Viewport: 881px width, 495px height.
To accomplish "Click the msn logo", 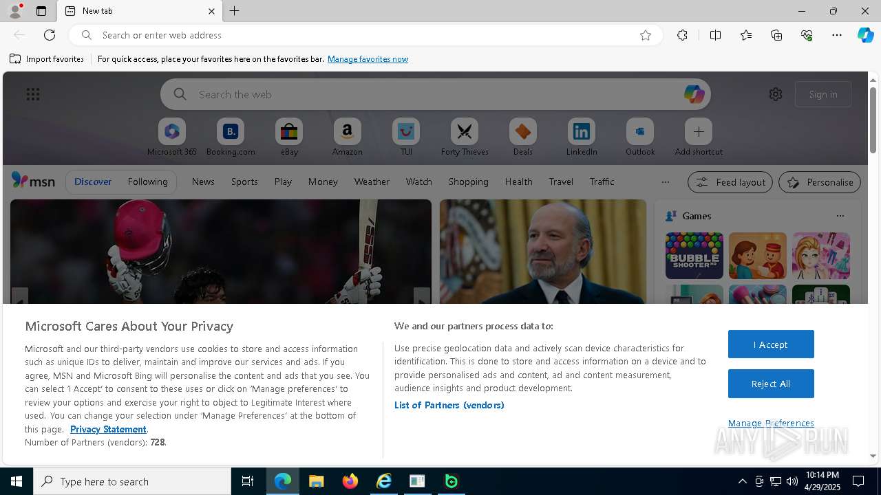I will [33, 181].
